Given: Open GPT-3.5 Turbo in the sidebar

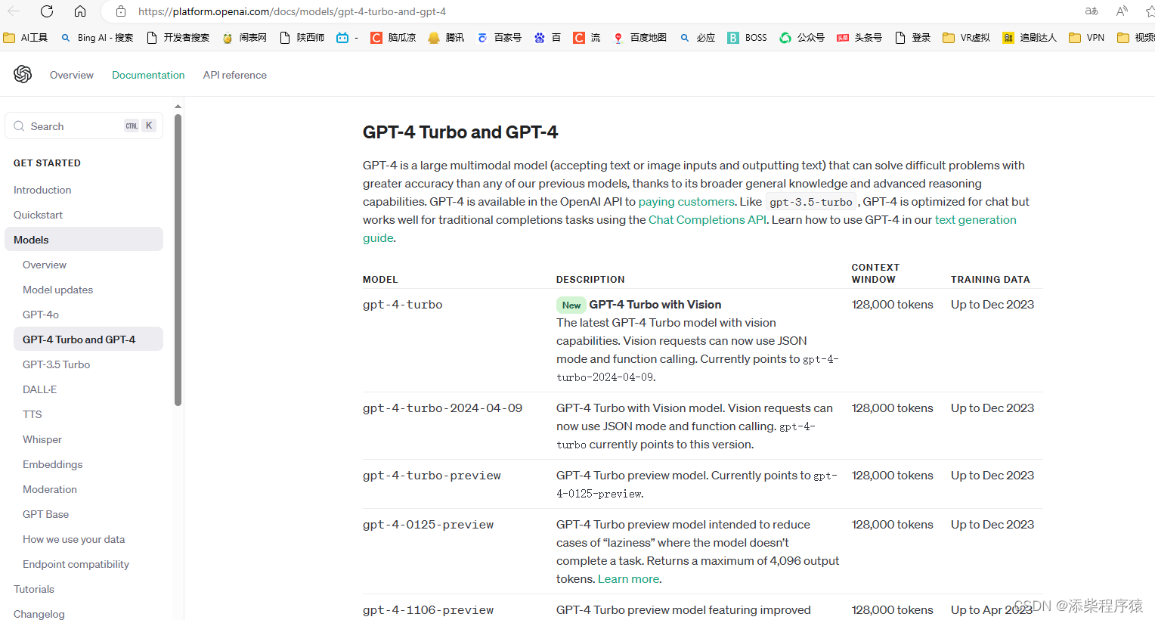Looking at the screenshot, I should pos(56,364).
